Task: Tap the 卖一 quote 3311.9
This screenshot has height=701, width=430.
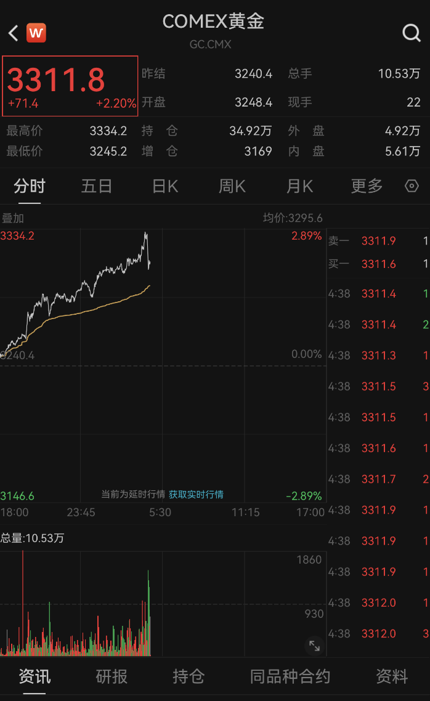Action: 378,241
